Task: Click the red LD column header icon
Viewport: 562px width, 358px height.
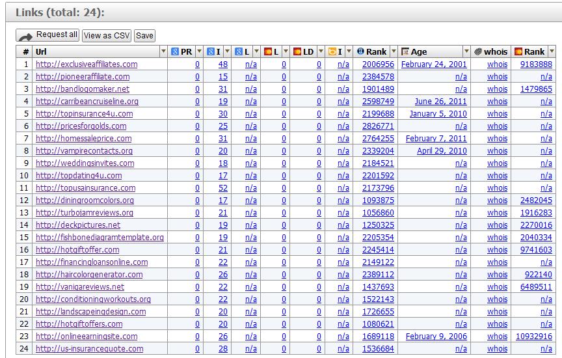Action: (x=297, y=51)
